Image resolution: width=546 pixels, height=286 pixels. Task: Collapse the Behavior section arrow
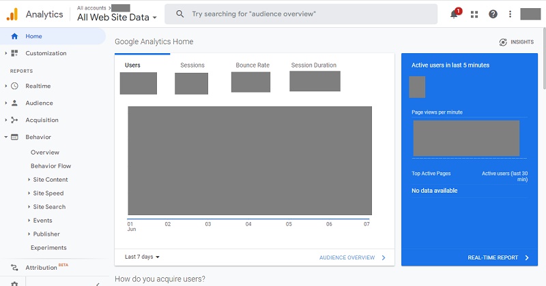tap(5, 137)
